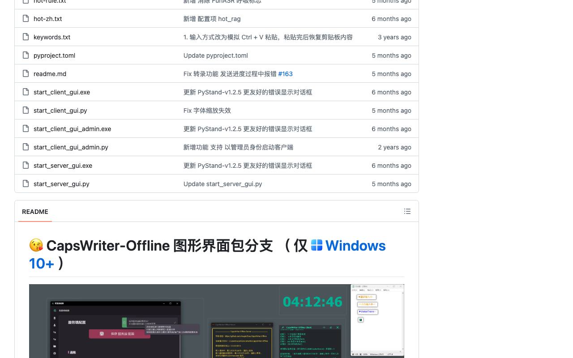Open the README outline list icon

[x=407, y=211]
